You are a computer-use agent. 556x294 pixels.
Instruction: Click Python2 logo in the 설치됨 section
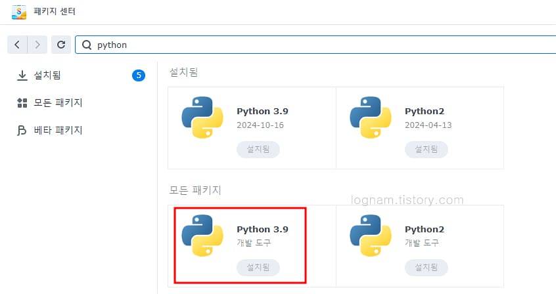(x=371, y=117)
